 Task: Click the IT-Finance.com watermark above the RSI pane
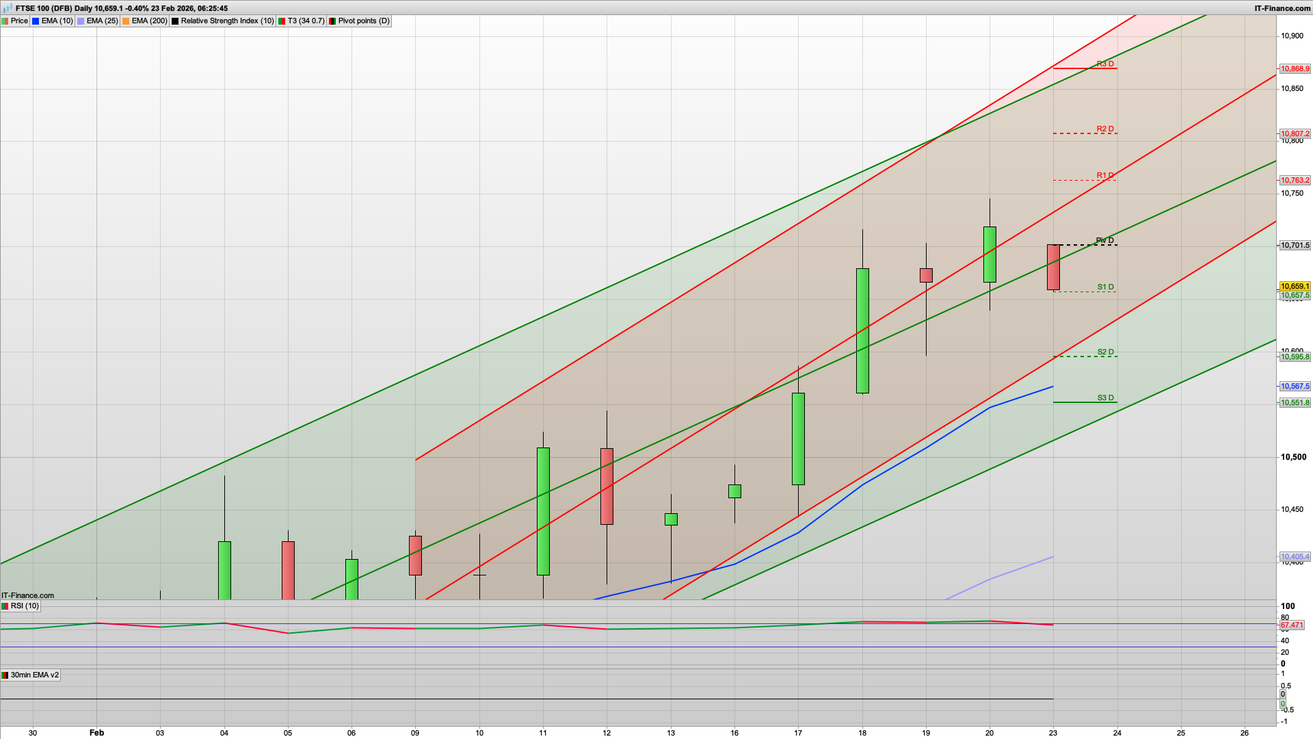tap(26, 595)
